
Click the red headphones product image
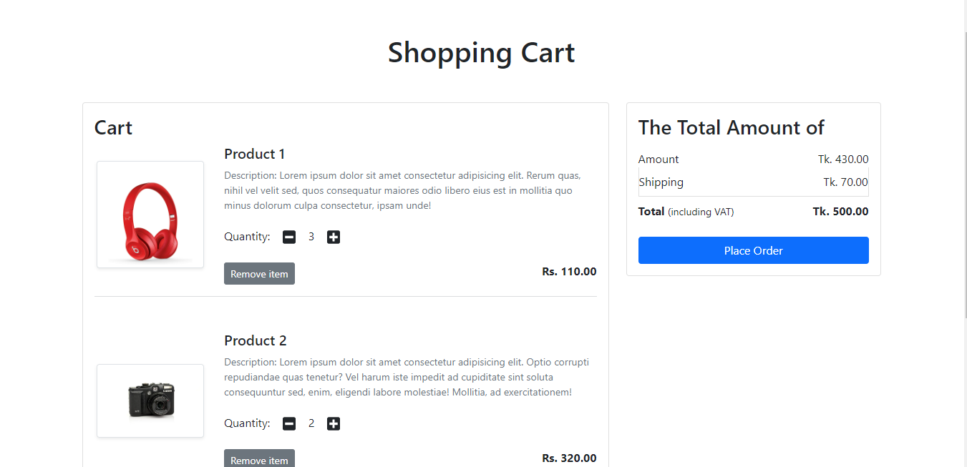[x=150, y=214]
